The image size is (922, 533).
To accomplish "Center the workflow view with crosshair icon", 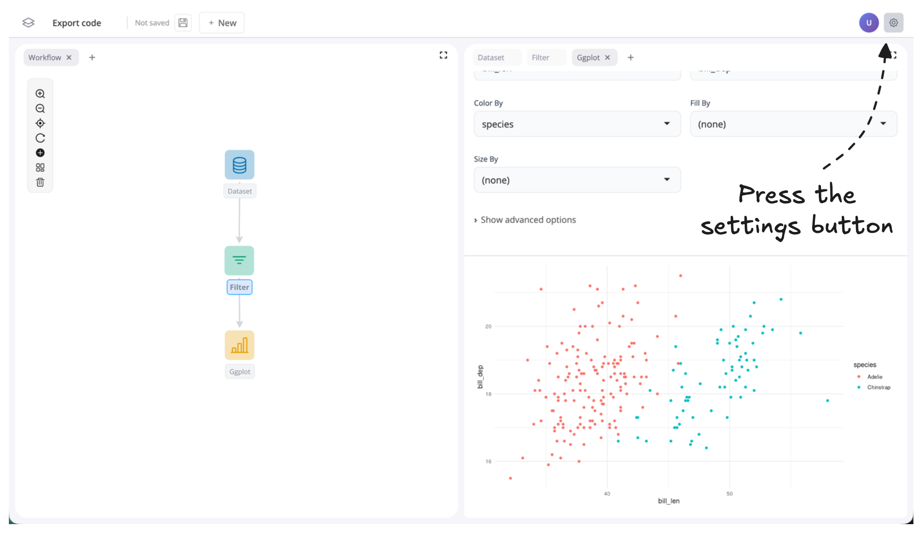I will tap(40, 123).
